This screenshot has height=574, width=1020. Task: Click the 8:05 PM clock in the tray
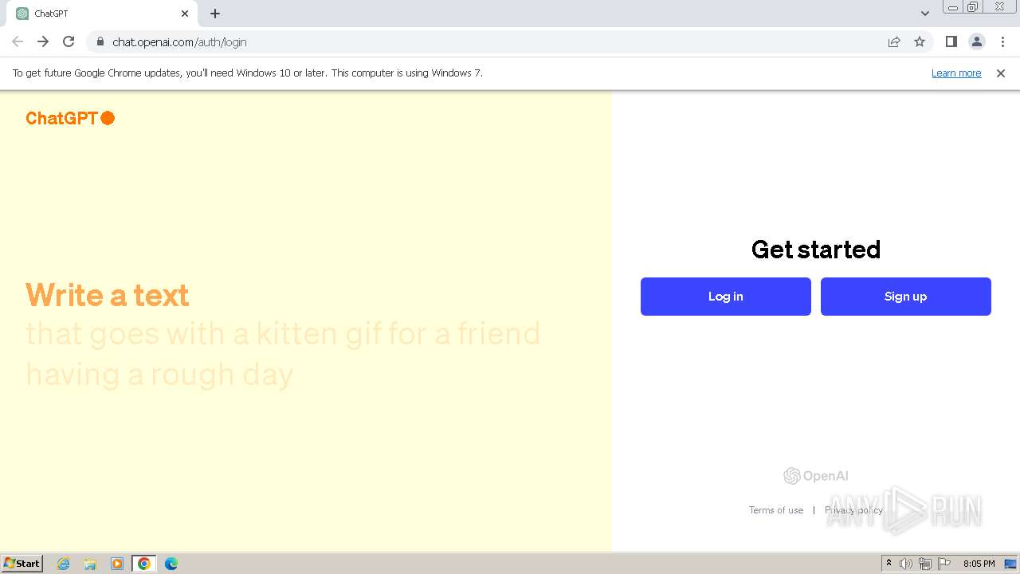pyautogui.click(x=979, y=564)
